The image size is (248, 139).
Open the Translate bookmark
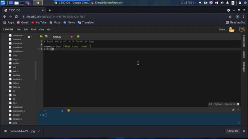(86, 22)
